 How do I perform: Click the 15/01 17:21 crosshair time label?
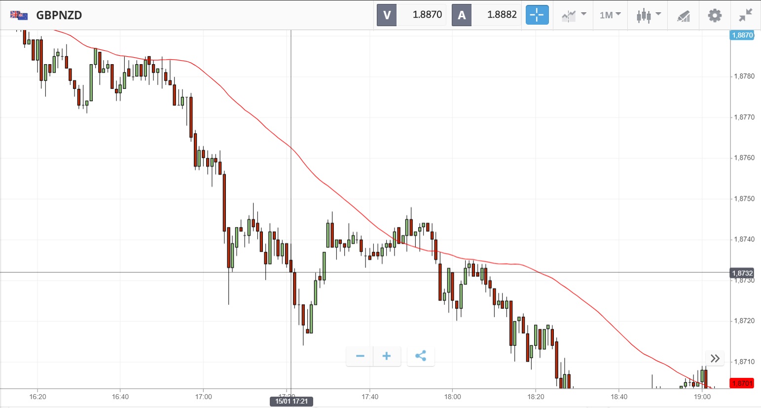tap(291, 402)
